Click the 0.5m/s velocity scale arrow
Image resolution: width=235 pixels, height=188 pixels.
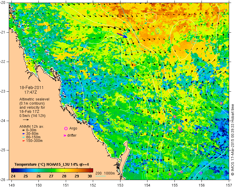26,120
